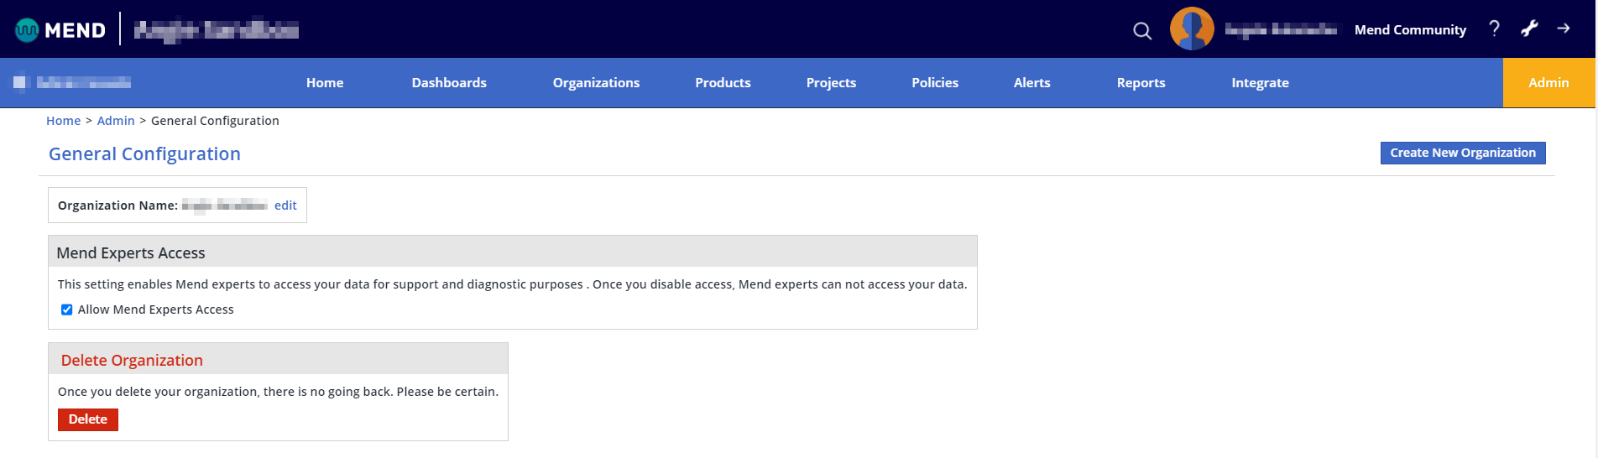Viewport: 1598px width, 458px height.
Task: Edit the organization name
Action: 285,206
